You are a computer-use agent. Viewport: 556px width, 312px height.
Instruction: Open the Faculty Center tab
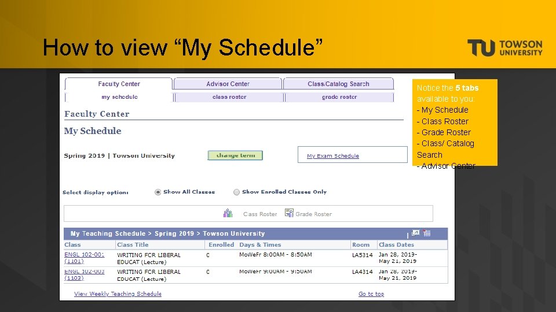(119, 84)
